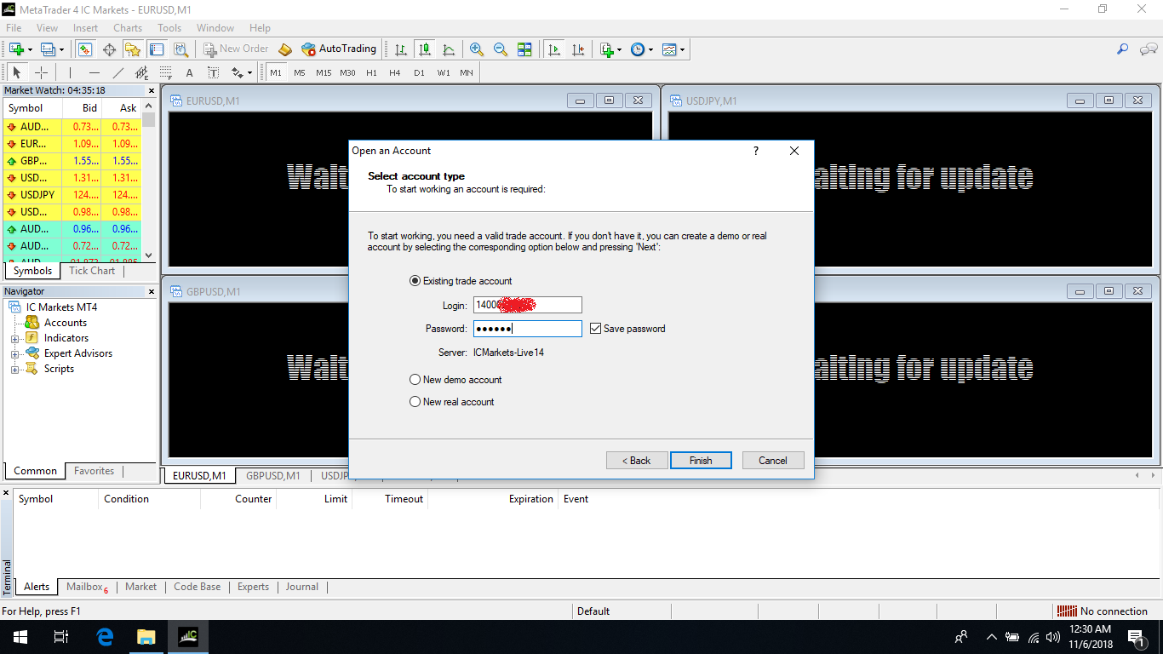Select the crosshair tool
Viewport: 1163px width, 654px height.
coord(41,72)
